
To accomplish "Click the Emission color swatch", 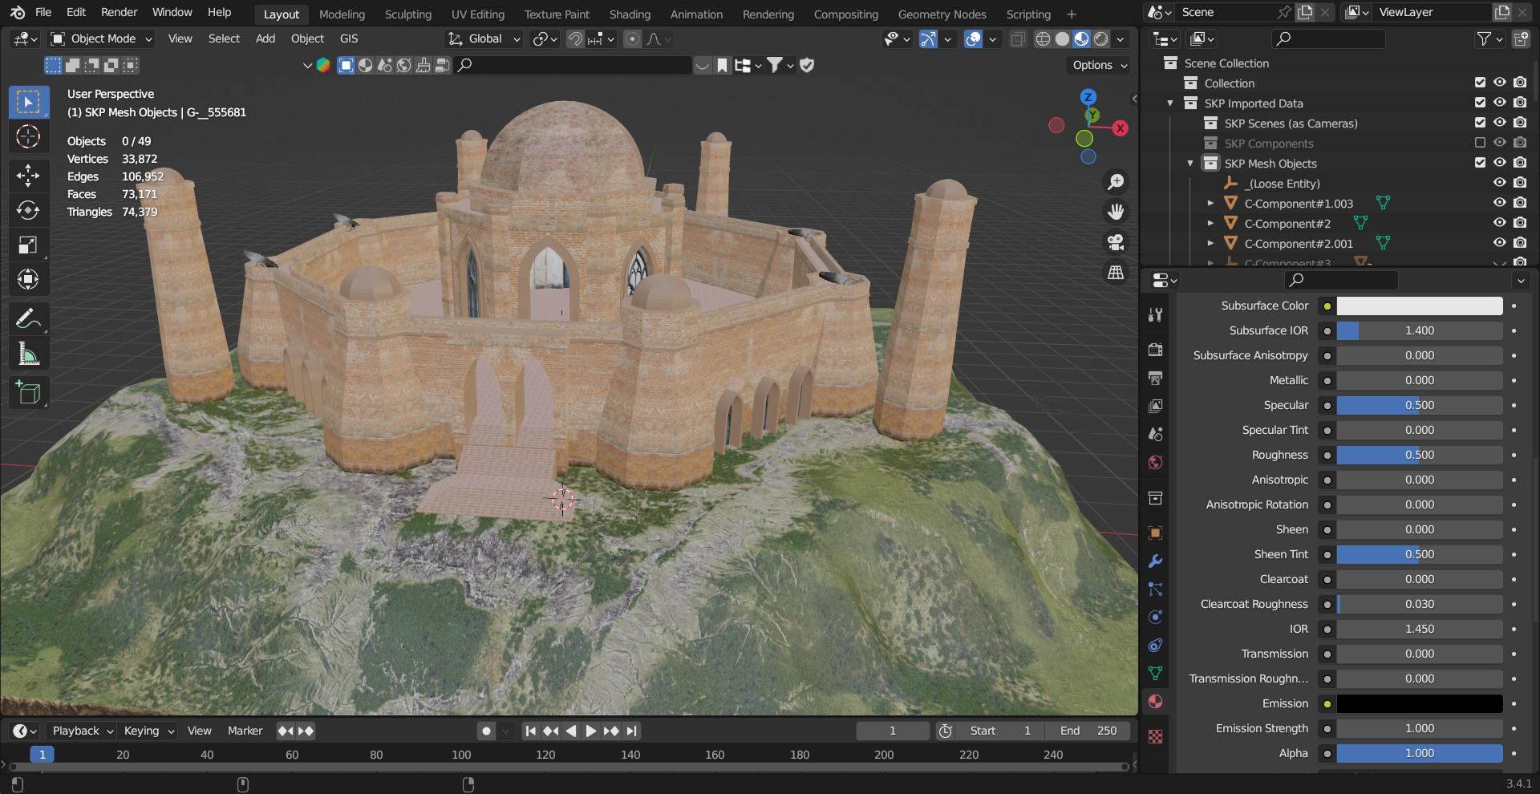I will [1419, 703].
